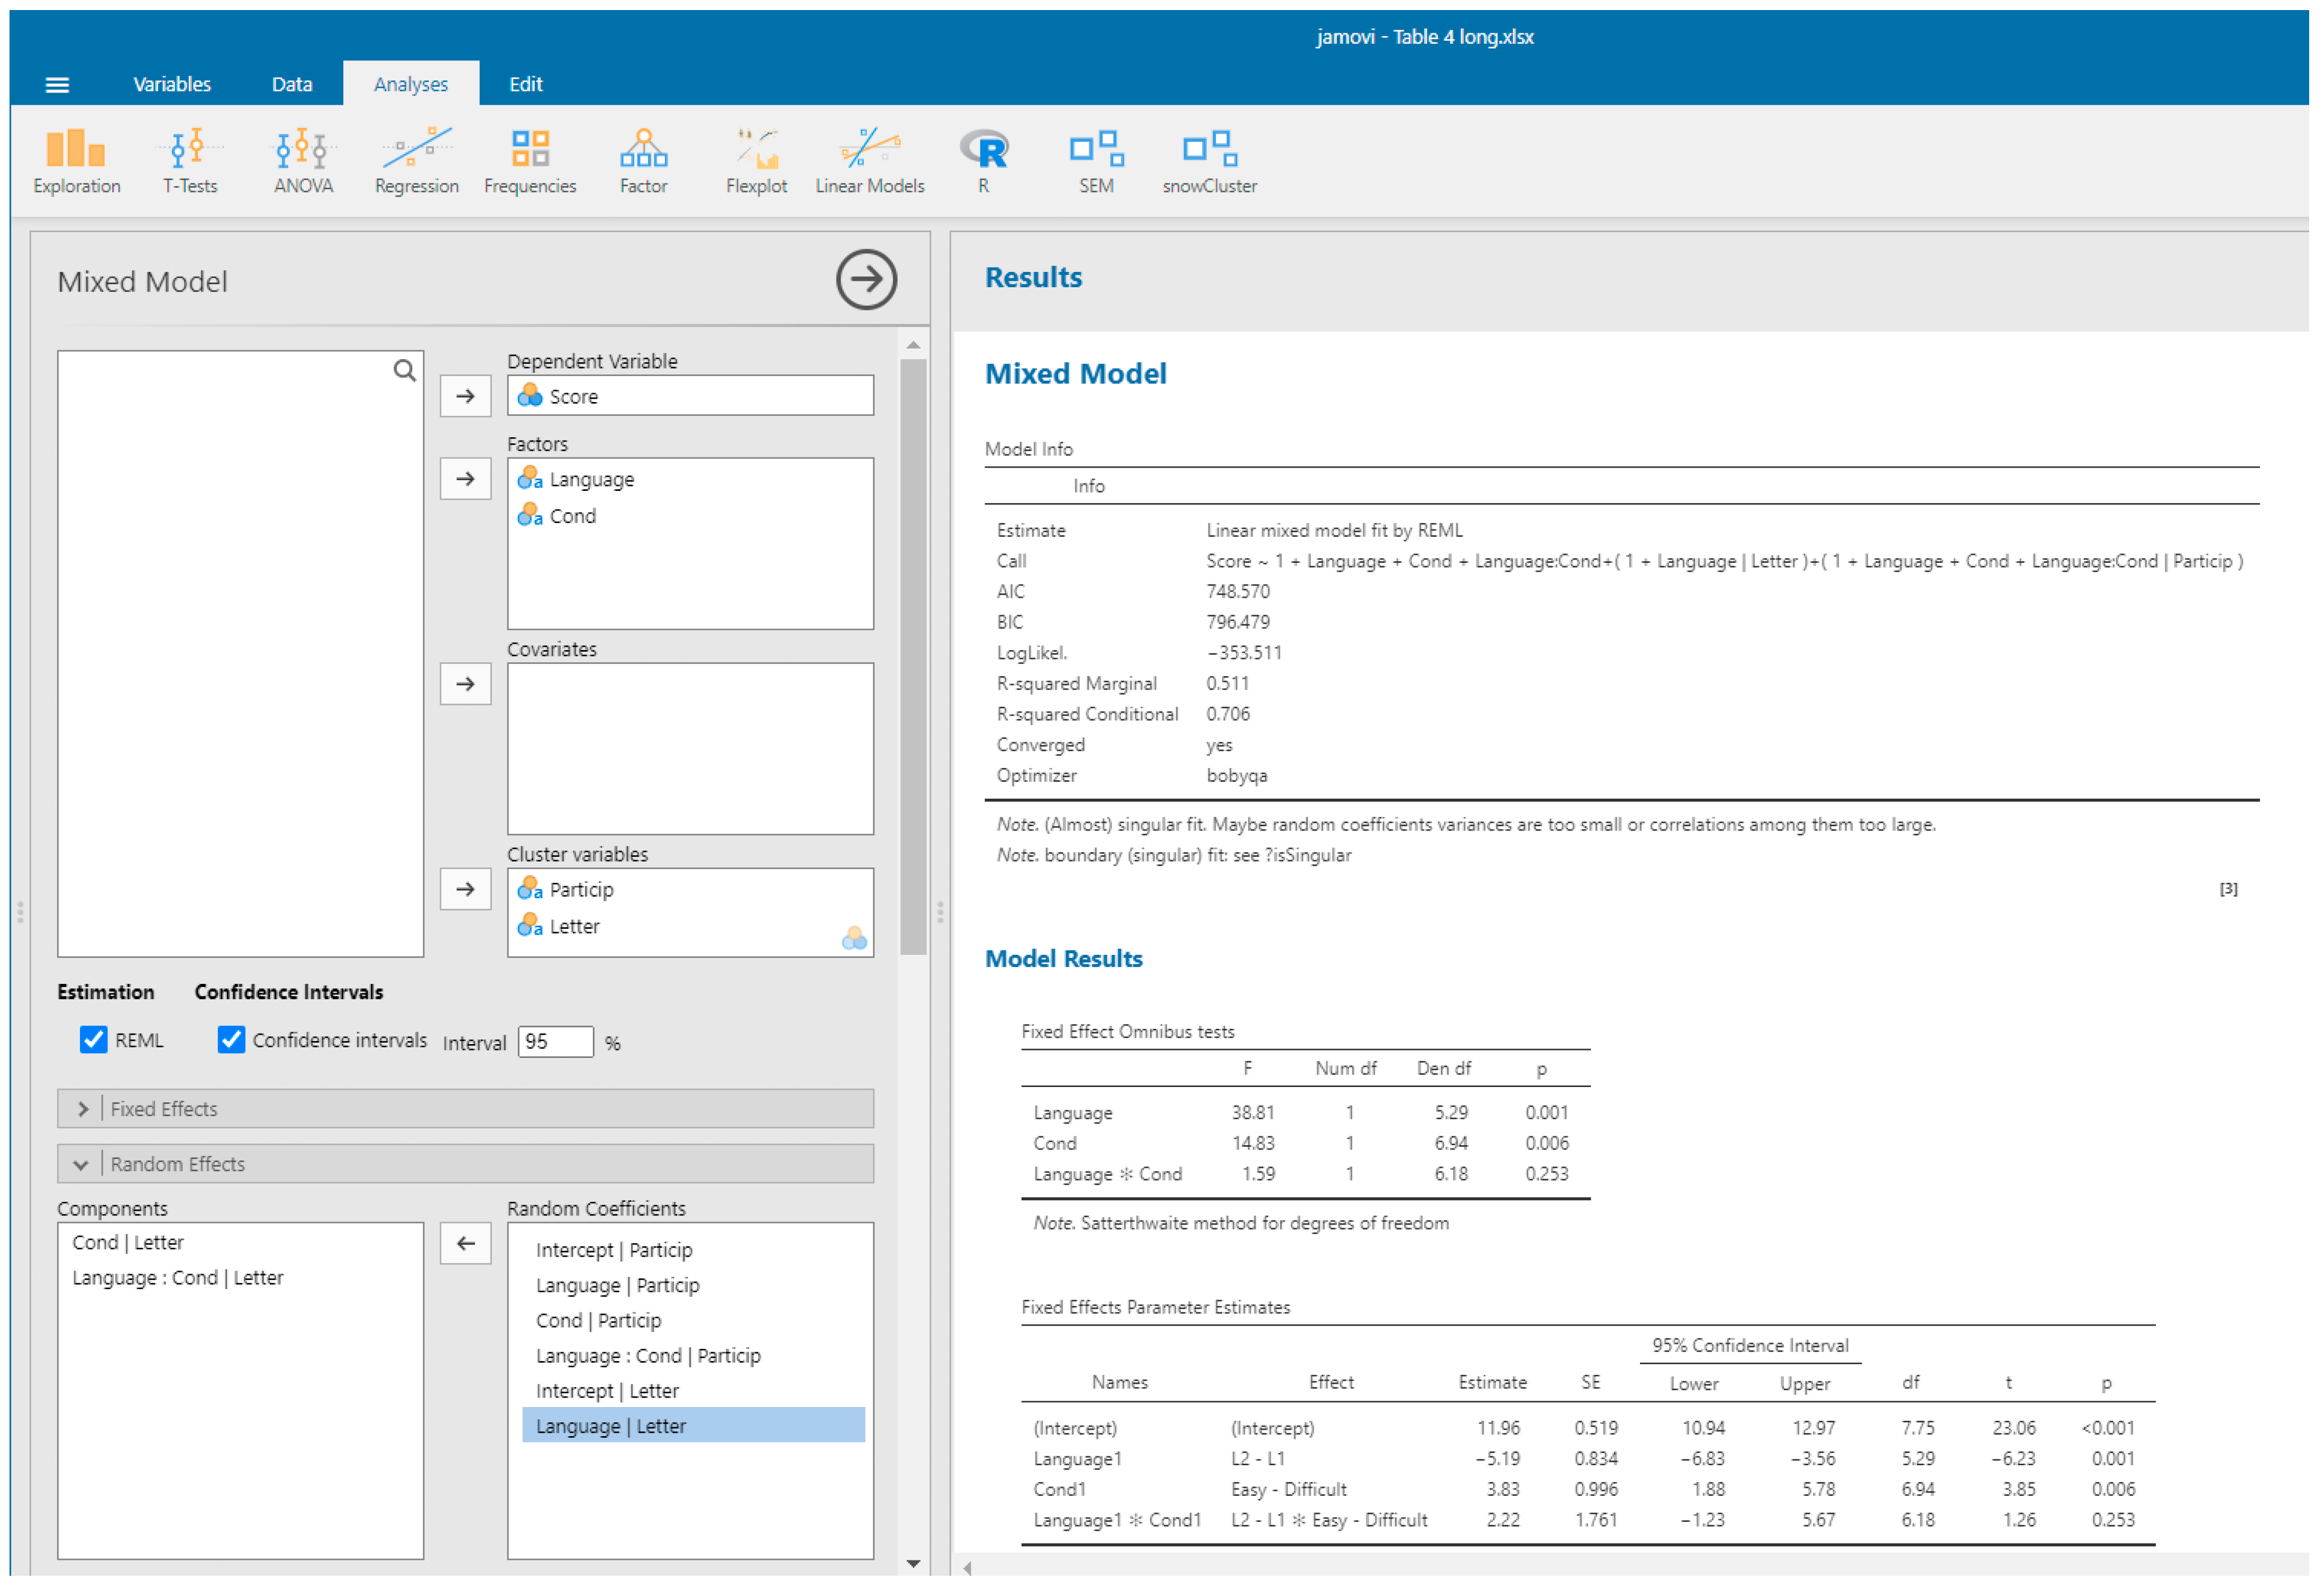Click the hamburger main menu icon
2324x1589 pixels.
click(57, 85)
